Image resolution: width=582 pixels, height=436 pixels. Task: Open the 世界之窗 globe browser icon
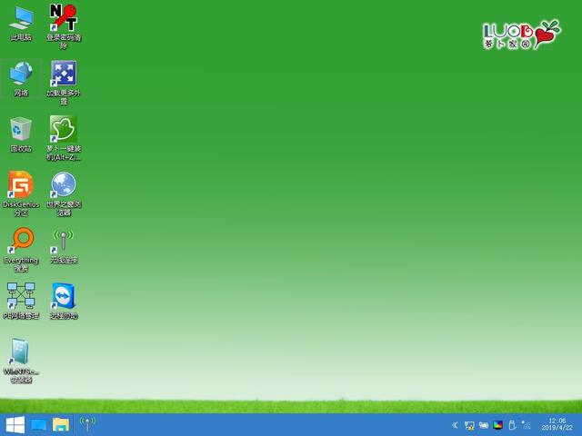tap(64, 193)
